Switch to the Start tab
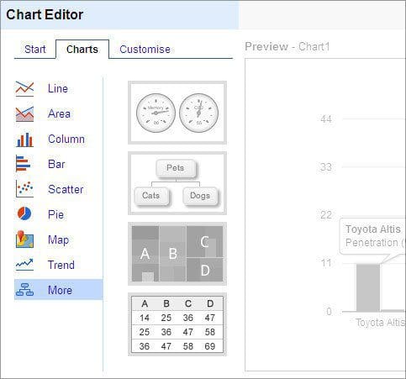 point(35,50)
